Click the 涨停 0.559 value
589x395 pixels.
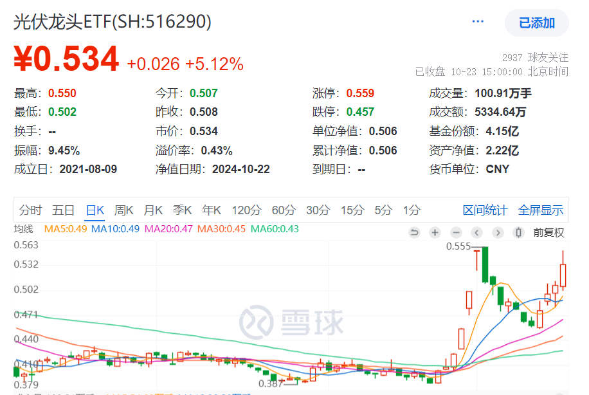(x=360, y=93)
